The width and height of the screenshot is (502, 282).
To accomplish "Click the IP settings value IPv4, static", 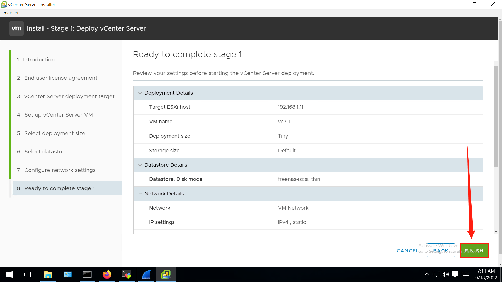I will pos(292,222).
